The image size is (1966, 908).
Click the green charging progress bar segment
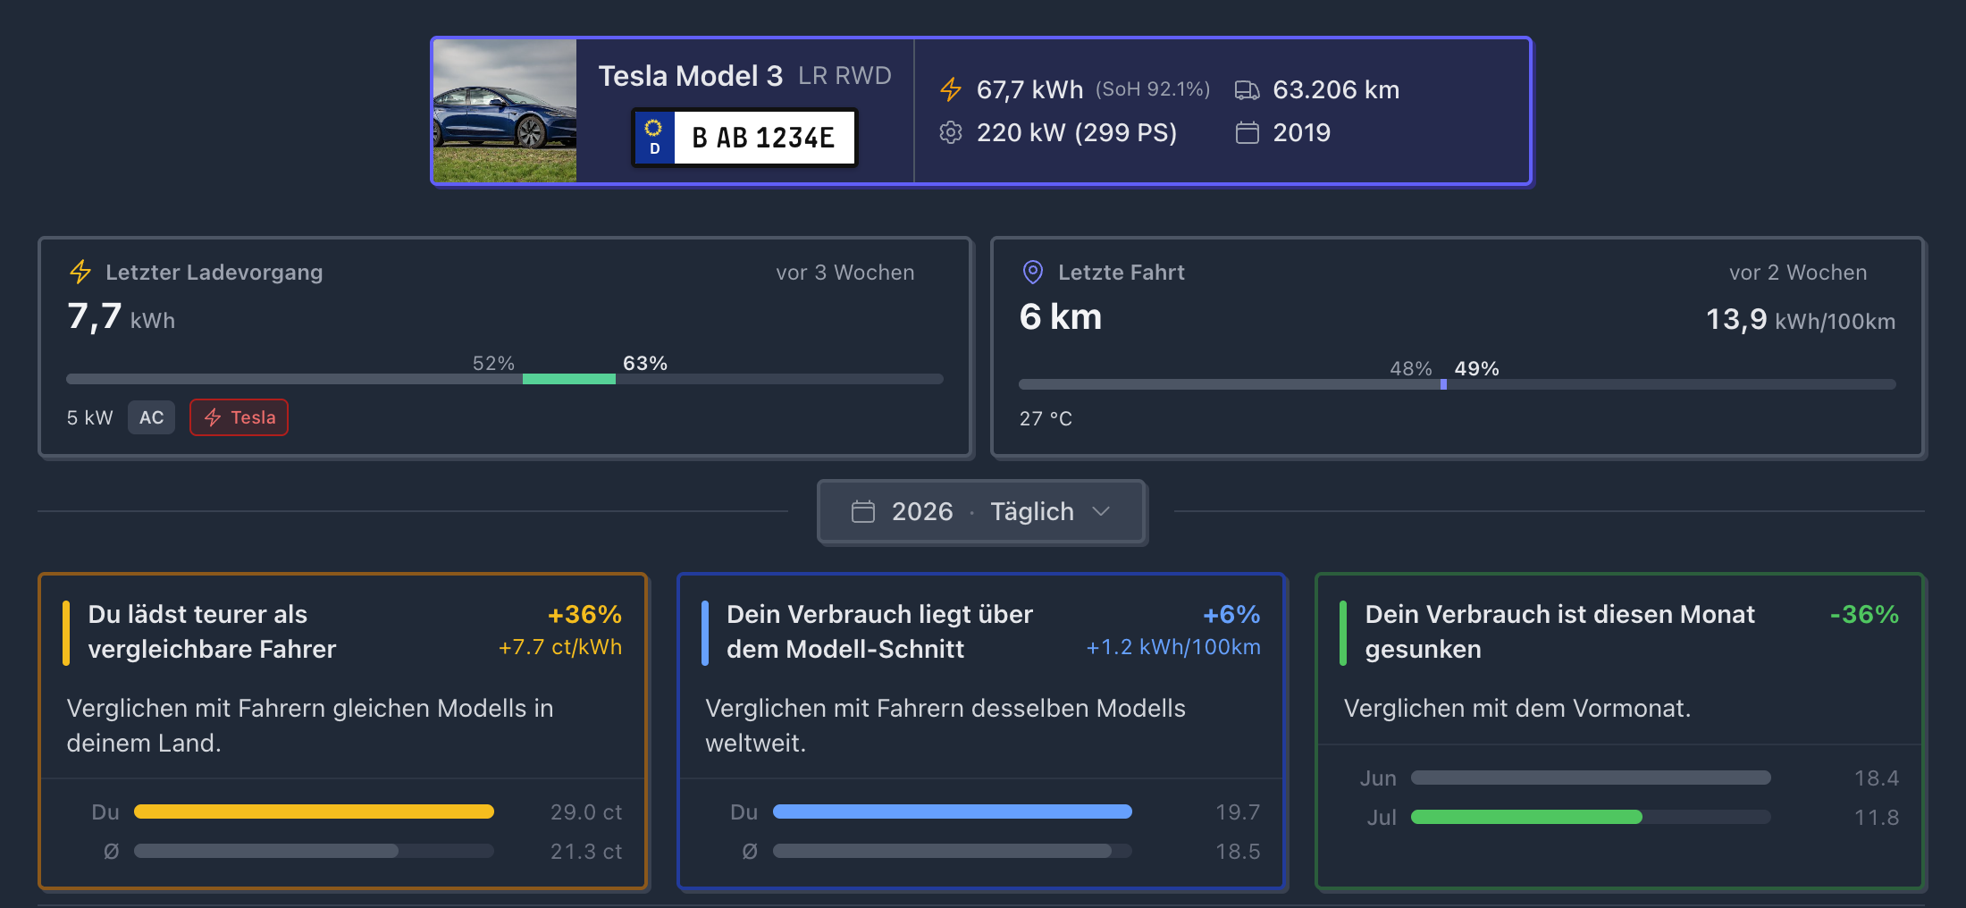pyautogui.click(x=569, y=379)
